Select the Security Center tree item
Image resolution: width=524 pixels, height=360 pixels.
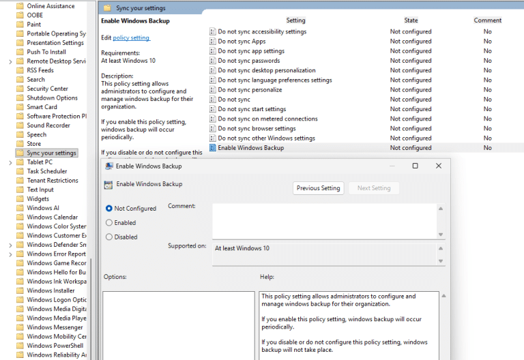47,89
